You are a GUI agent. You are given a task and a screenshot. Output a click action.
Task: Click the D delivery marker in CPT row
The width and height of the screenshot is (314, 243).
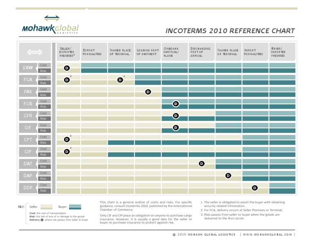[67, 139]
